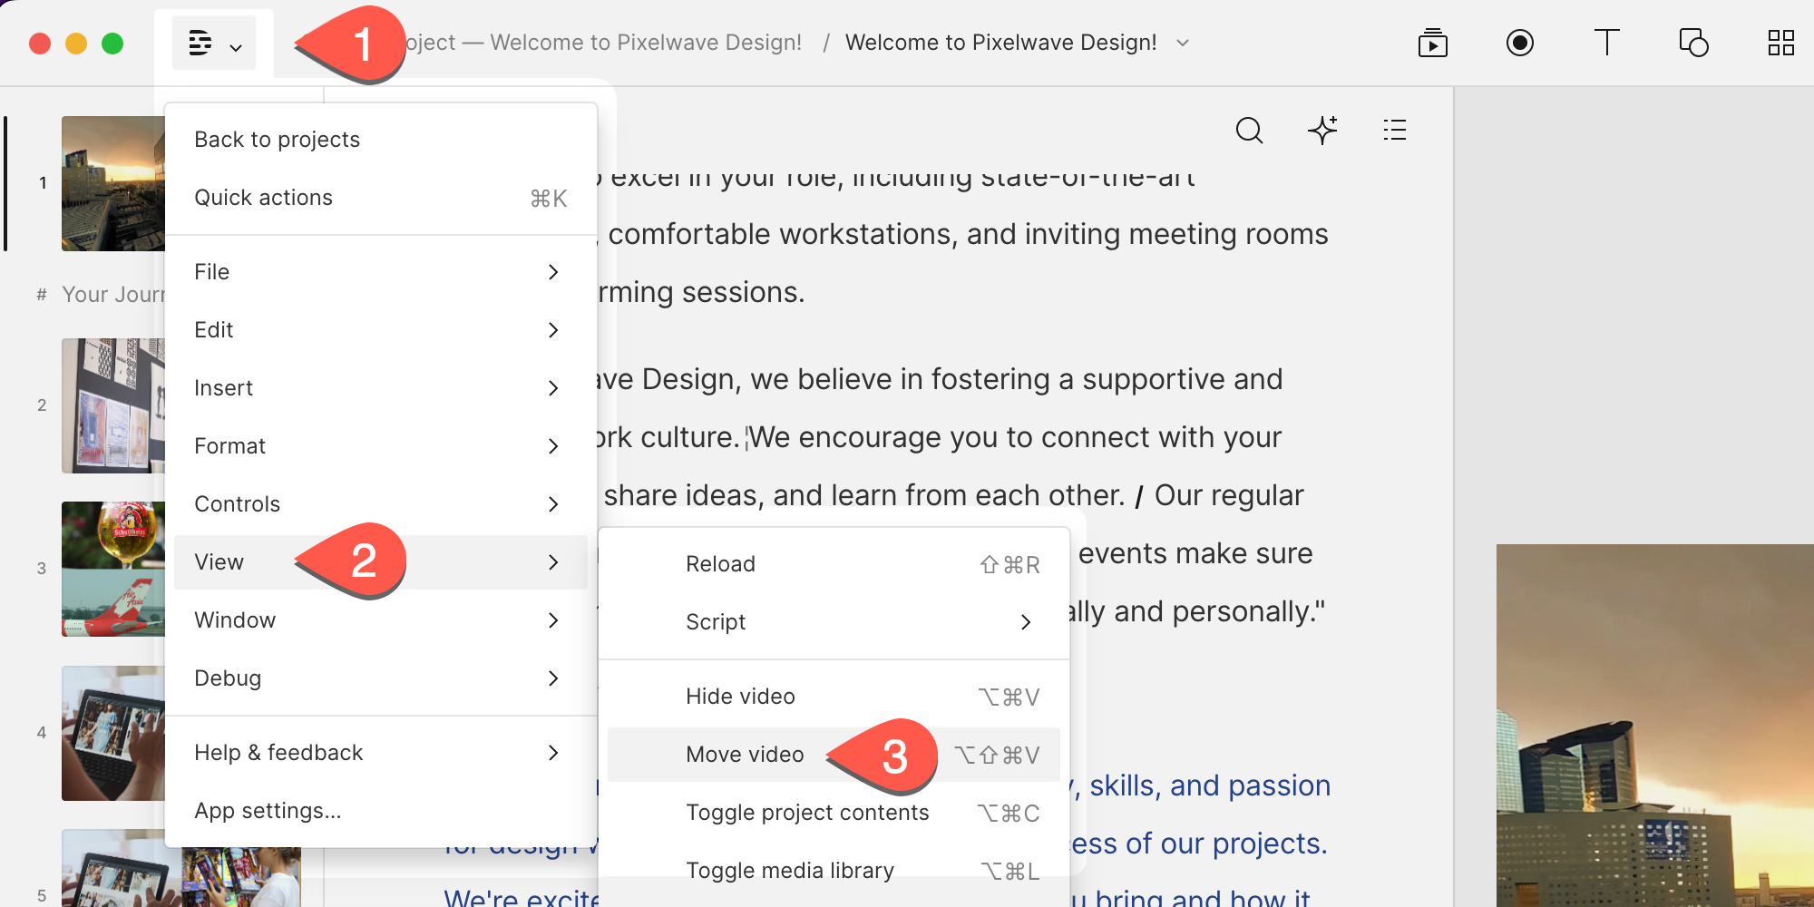Open the View submenu item
Image resolution: width=1814 pixels, height=907 pixels.
coord(381,562)
